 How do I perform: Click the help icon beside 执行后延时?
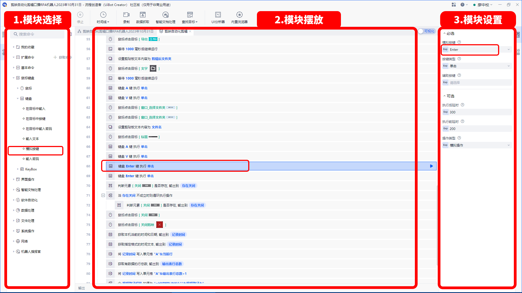point(462,105)
